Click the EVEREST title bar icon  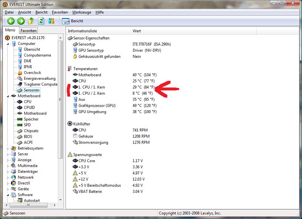tap(5, 5)
